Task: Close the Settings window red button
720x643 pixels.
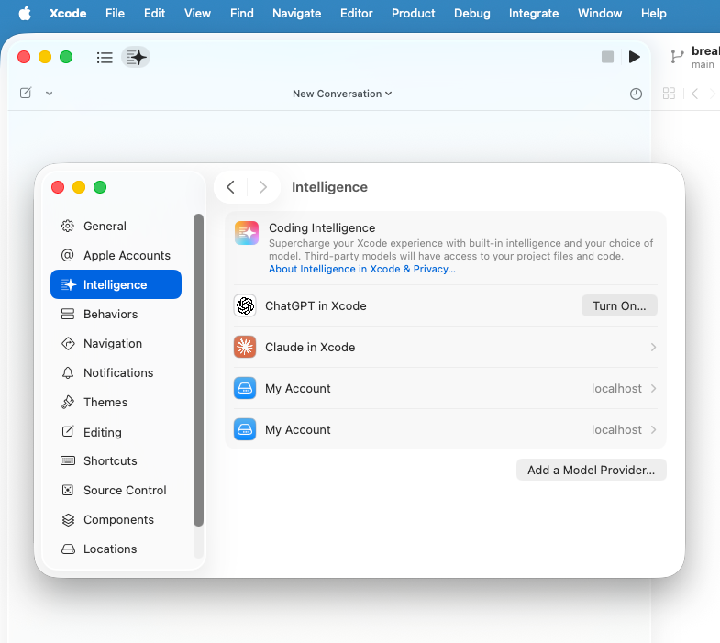Action: click(58, 187)
